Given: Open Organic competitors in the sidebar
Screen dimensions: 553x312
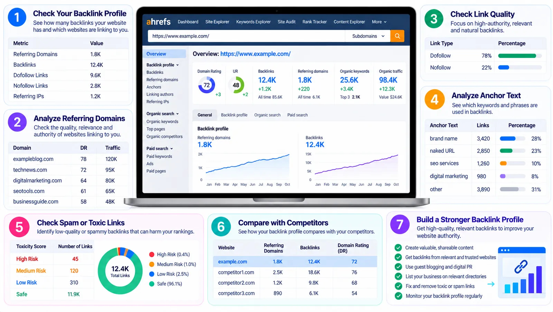Looking at the screenshot, I should pyautogui.click(x=165, y=136).
